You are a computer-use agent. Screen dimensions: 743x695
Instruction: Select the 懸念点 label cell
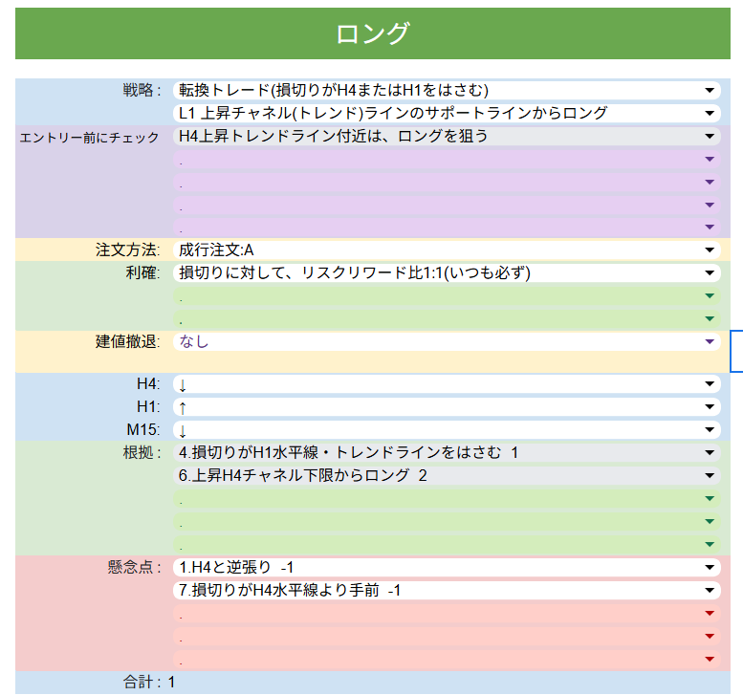tap(134, 568)
